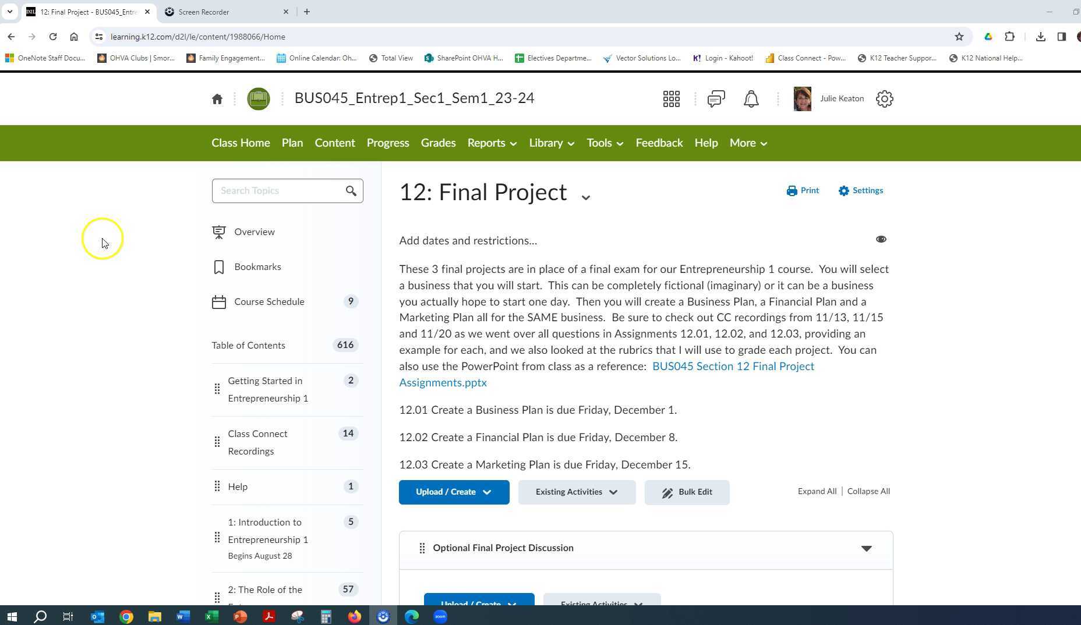
Task: Open the course selector grid icon
Action: [671, 98]
